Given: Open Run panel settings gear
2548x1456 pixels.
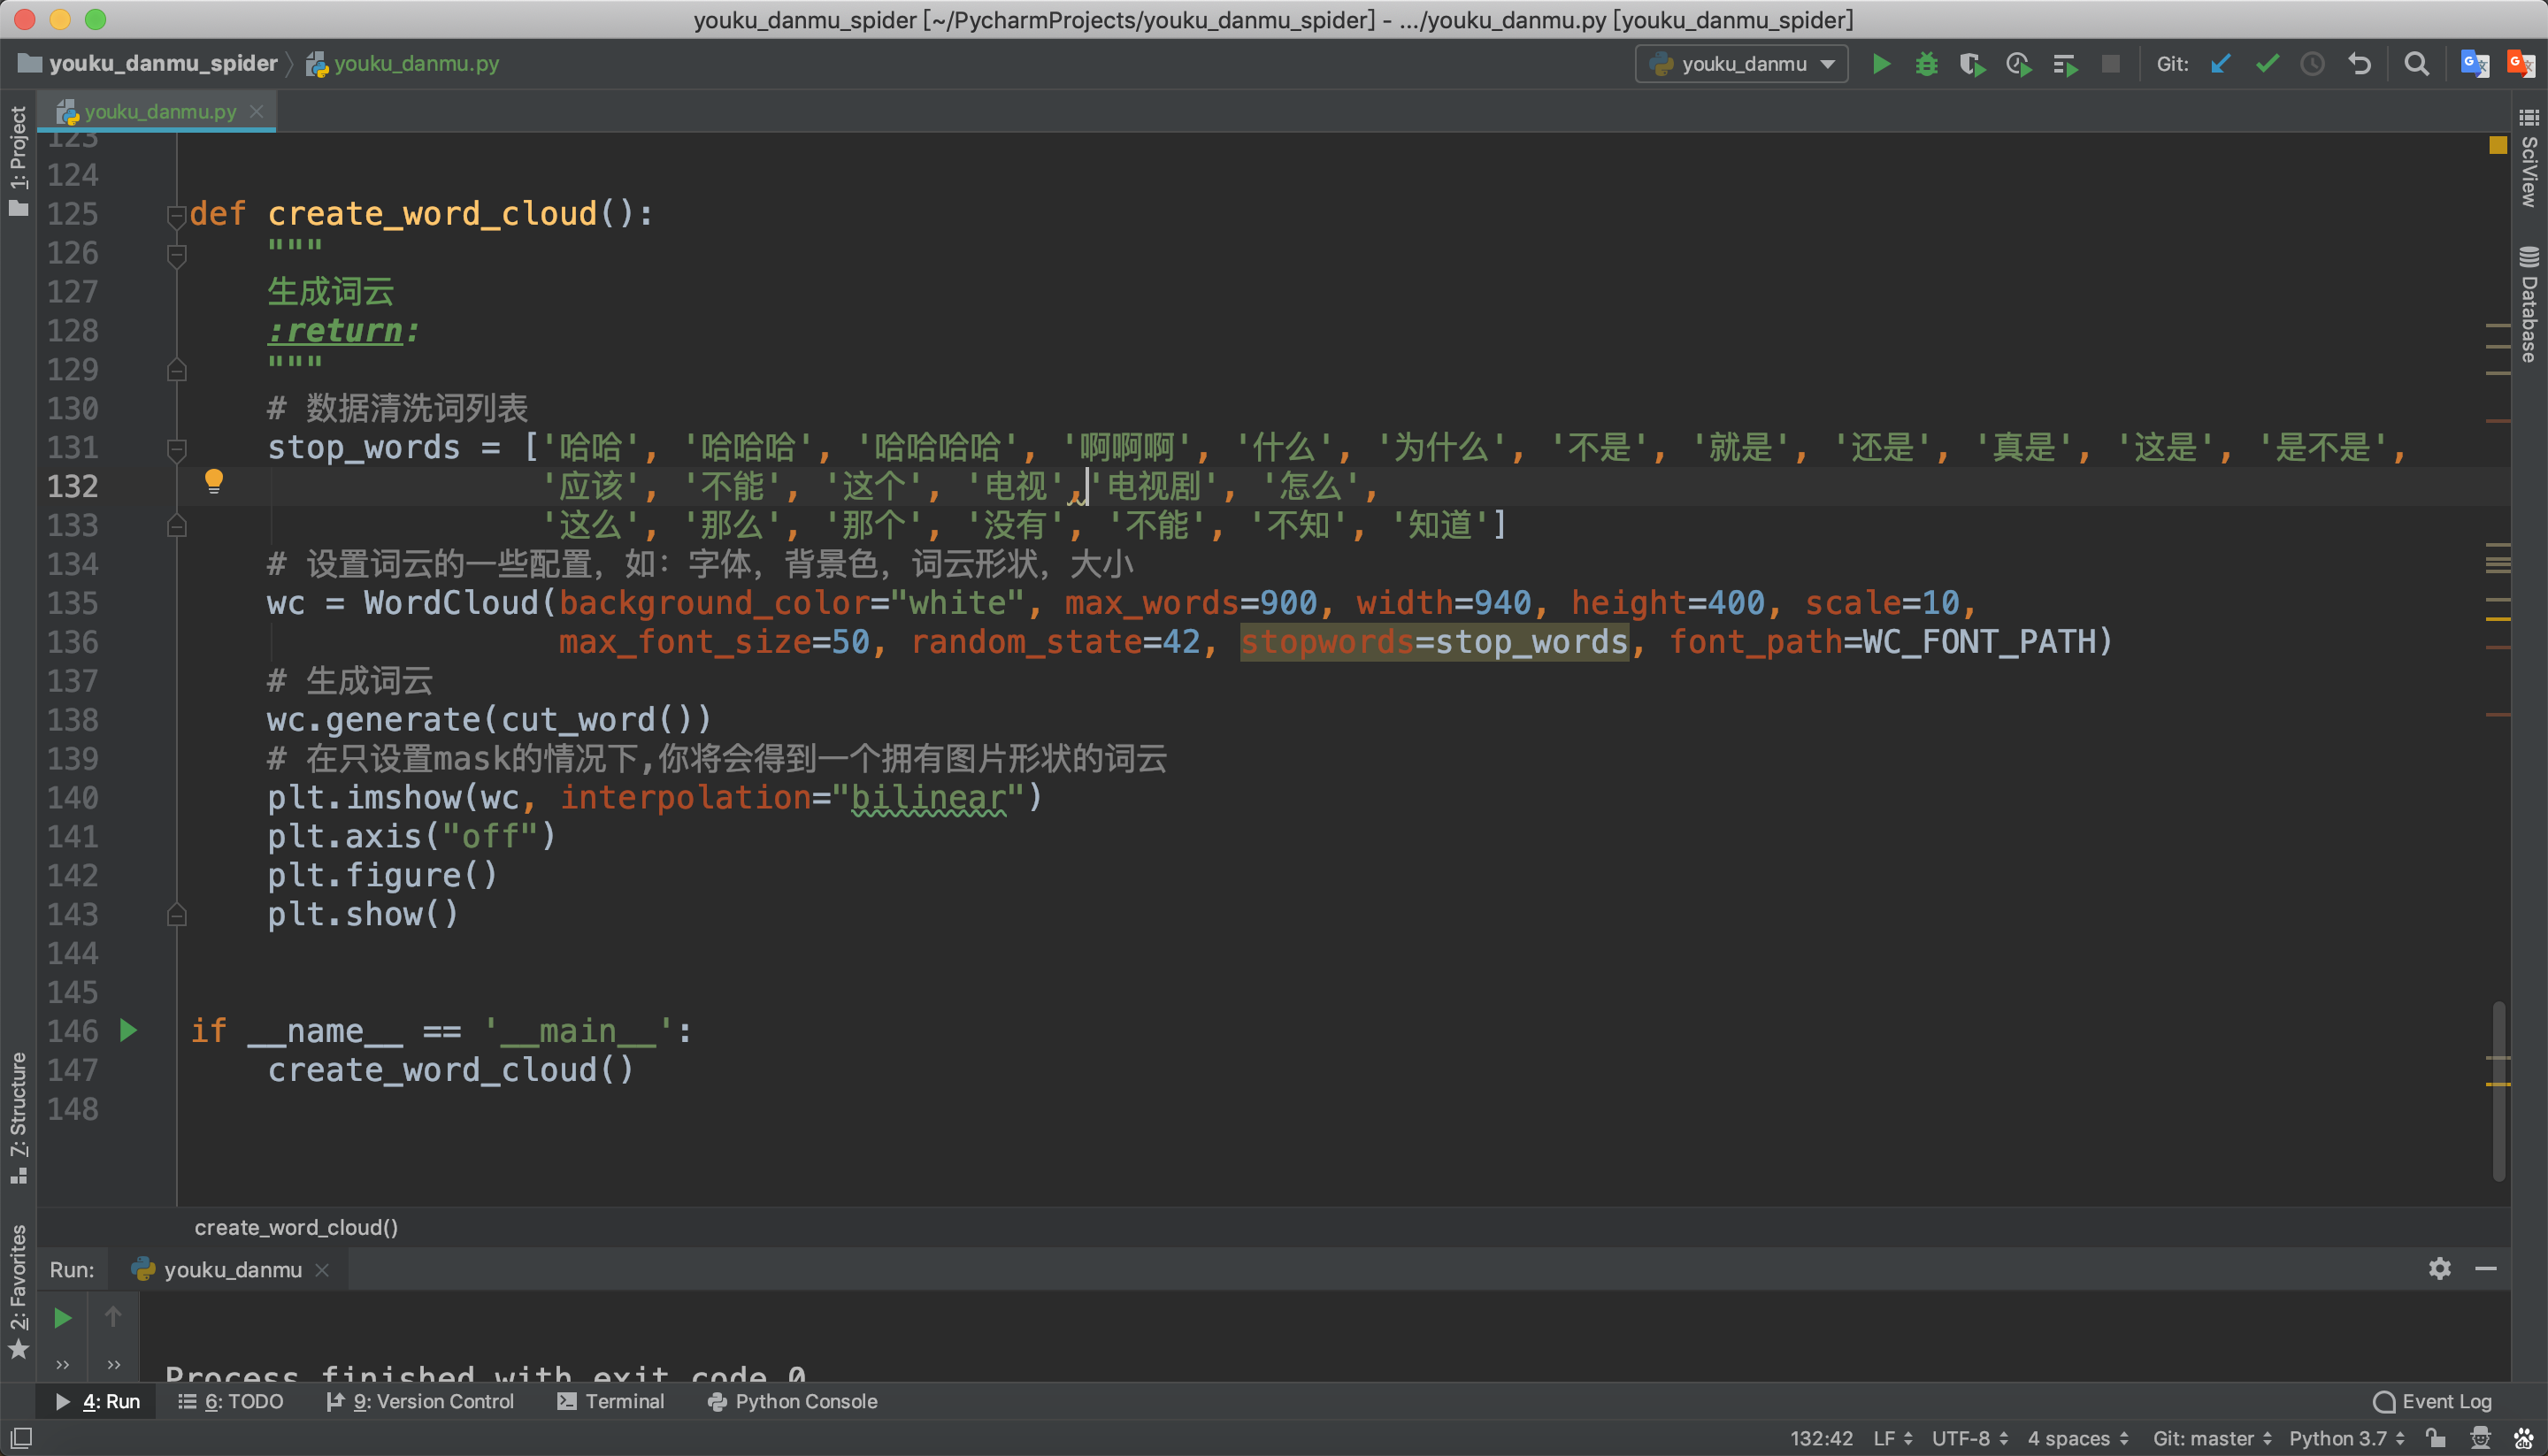Looking at the screenshot, I should [2439, 1268].
